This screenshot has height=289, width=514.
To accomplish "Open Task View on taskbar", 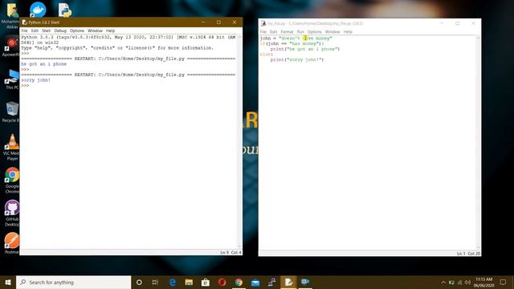I will [155, 282].
